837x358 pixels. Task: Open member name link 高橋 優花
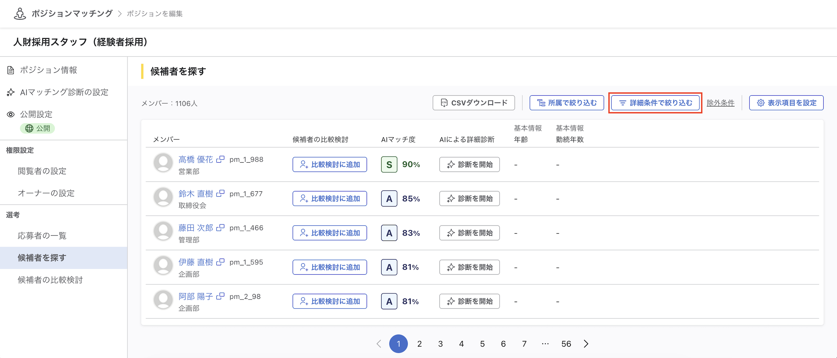pyautogui.click(x=196, y=160)
